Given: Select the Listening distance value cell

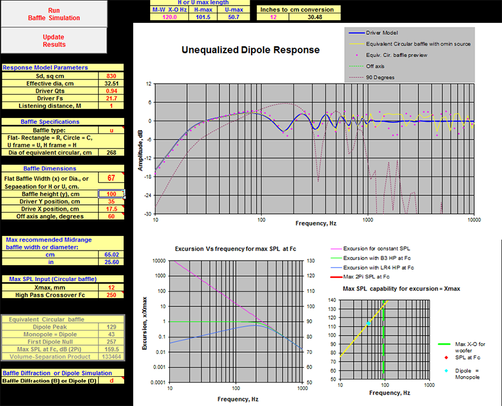Looking at the screenshot, I should tap(111, 106).
